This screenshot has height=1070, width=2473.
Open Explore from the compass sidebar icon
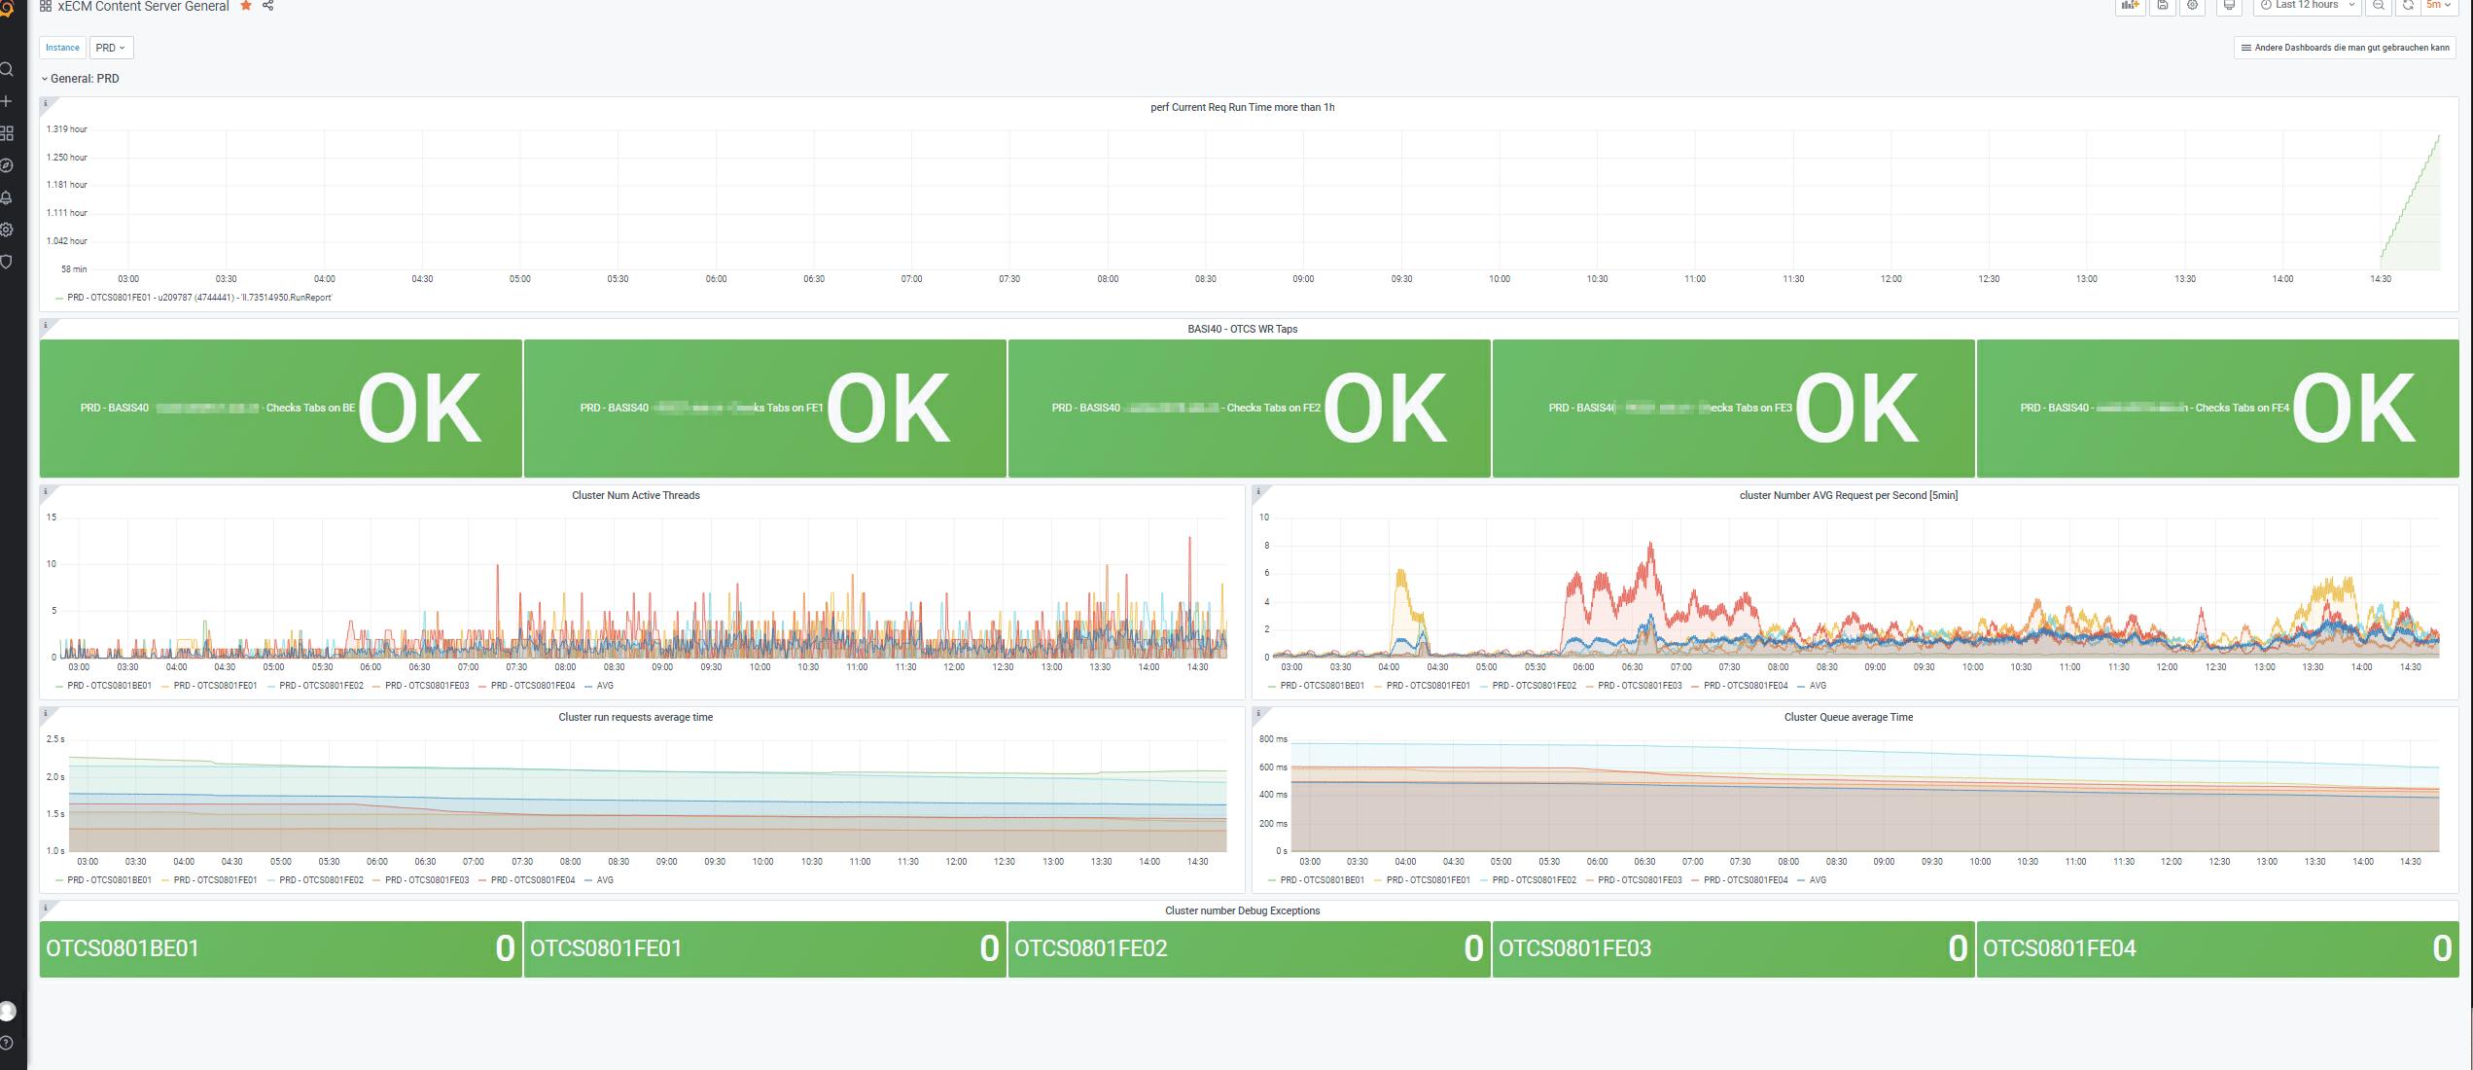(7, 165)
